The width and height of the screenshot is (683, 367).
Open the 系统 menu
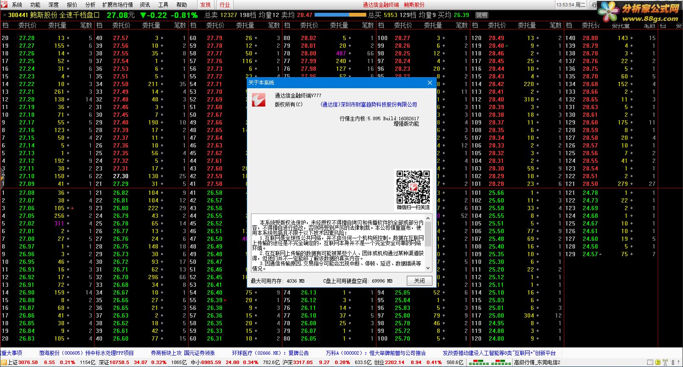click(x=17, y=5)
